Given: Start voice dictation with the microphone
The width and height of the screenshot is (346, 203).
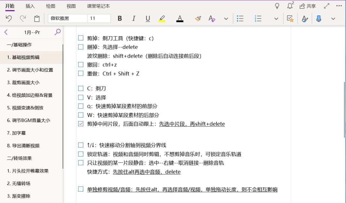Looking at the screenshot, I should click(x=318, y=18).
